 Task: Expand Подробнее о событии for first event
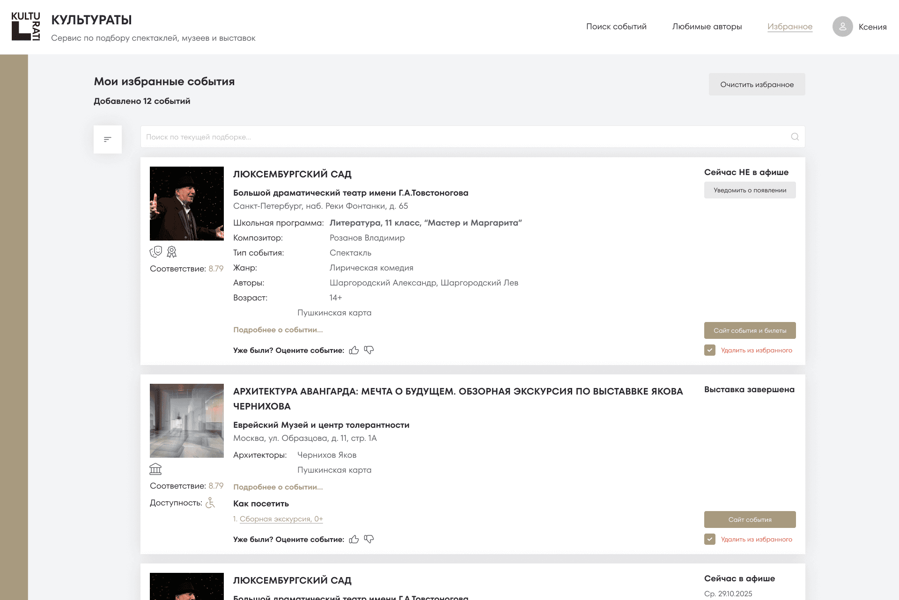pos(278,329)
